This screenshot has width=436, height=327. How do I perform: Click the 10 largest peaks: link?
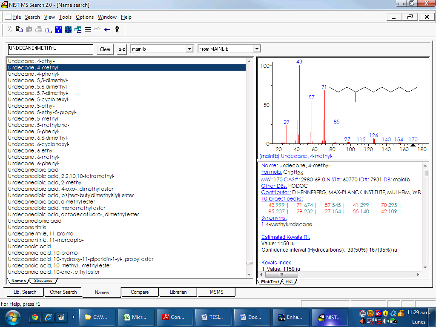(282, 199)
